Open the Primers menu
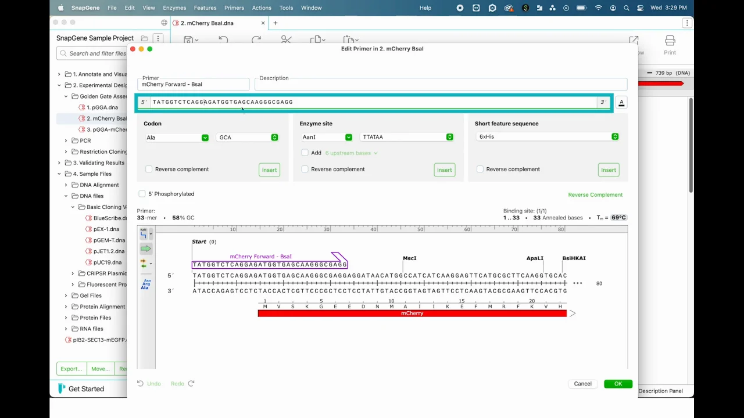744x418 pixels. [x=234, y=8]
